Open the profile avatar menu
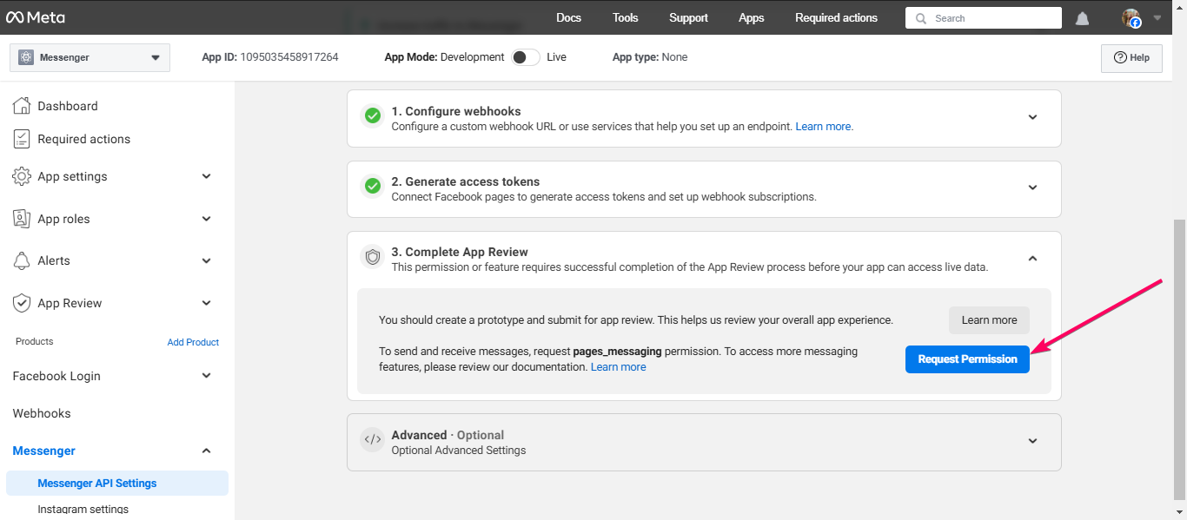This screenshot has width=1187, height=520. click(1131, 18)
